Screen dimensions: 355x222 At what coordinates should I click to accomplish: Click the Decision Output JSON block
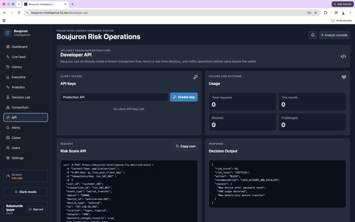[277, 184]
